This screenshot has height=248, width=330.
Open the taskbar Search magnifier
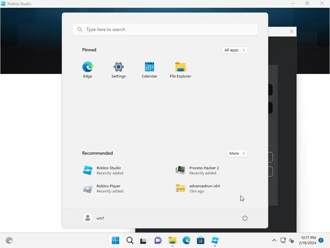[x=130, y=240]
